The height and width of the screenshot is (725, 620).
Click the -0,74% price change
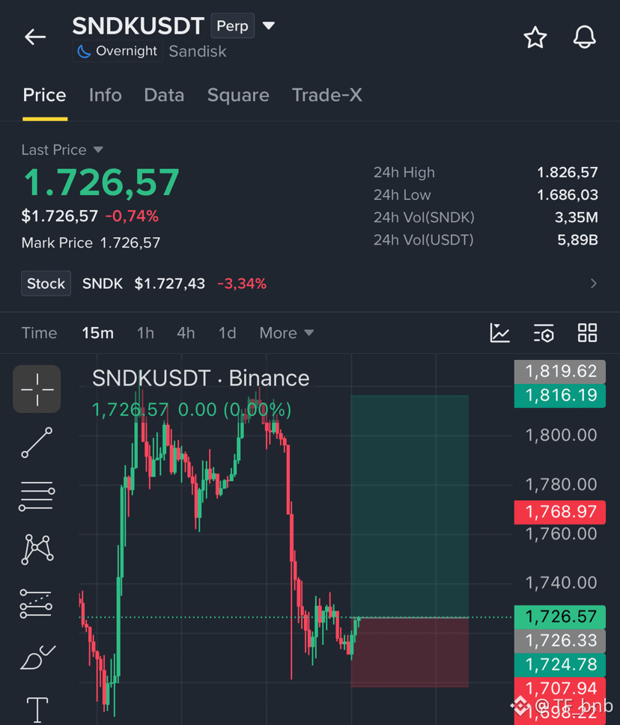(x=133, y=216)
